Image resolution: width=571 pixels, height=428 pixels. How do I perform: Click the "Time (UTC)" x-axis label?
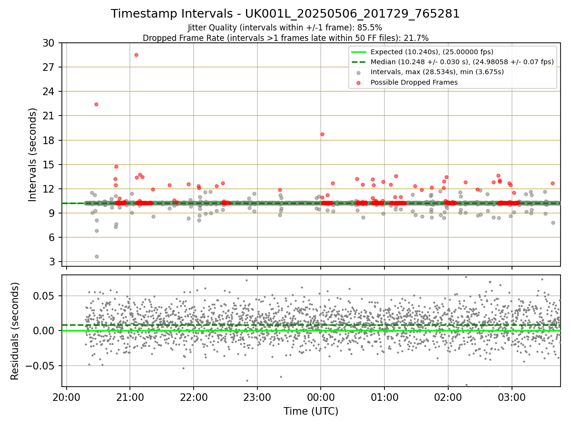(x=311, y=411)
